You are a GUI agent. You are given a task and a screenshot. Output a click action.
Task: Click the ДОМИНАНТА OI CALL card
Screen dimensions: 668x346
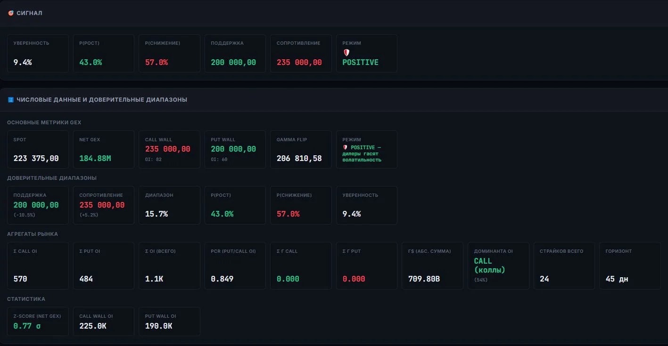pos(498,266)
